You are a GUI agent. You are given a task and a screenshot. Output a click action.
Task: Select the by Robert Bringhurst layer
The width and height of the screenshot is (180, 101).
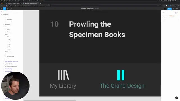tap(9, 64)
